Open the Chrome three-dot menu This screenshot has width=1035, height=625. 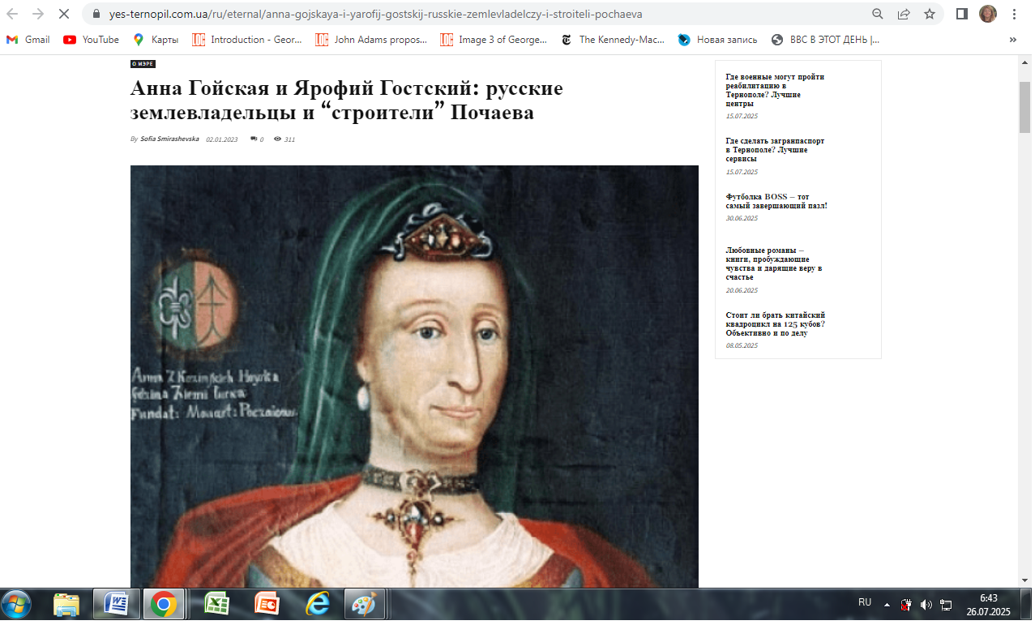[x=1014, y=14]
